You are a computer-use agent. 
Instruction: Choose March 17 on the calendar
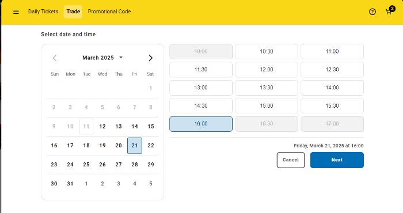click(70, 146)
